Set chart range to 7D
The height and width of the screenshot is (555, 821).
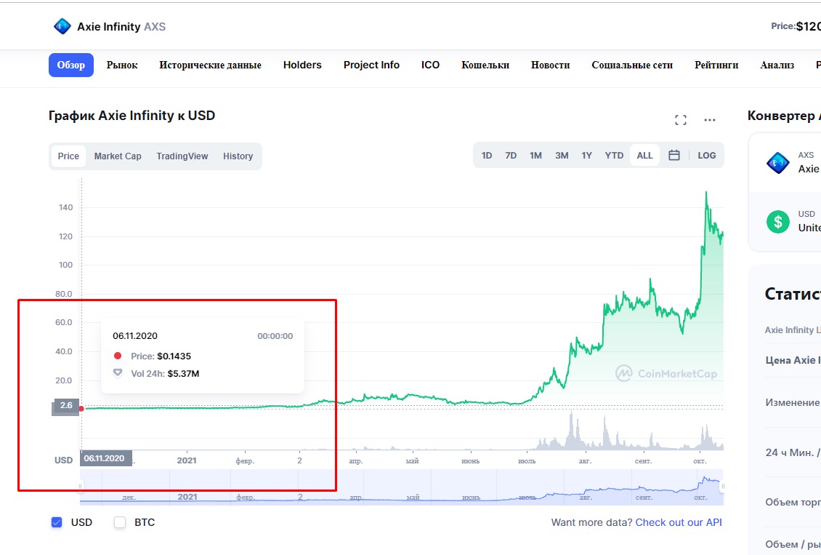click(511, 155)
